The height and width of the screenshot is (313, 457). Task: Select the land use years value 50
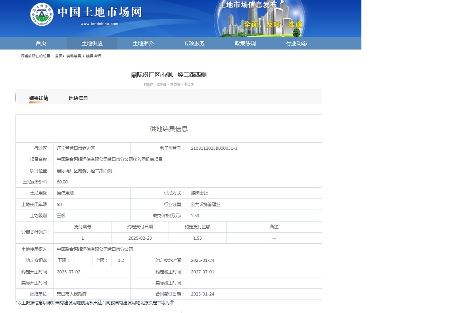point(59,204)
